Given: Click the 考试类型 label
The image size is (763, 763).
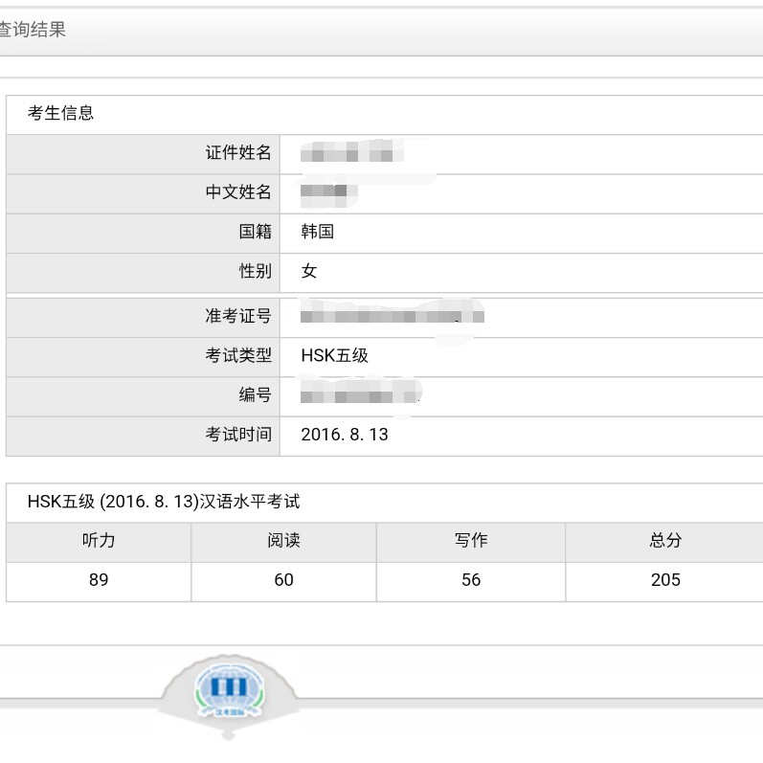Looking at the screenshot, I should 238,355.
